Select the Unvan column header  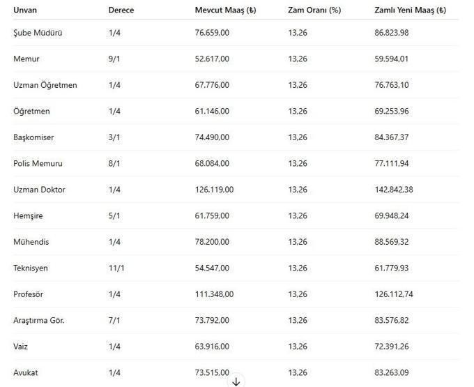click(25, 10)
